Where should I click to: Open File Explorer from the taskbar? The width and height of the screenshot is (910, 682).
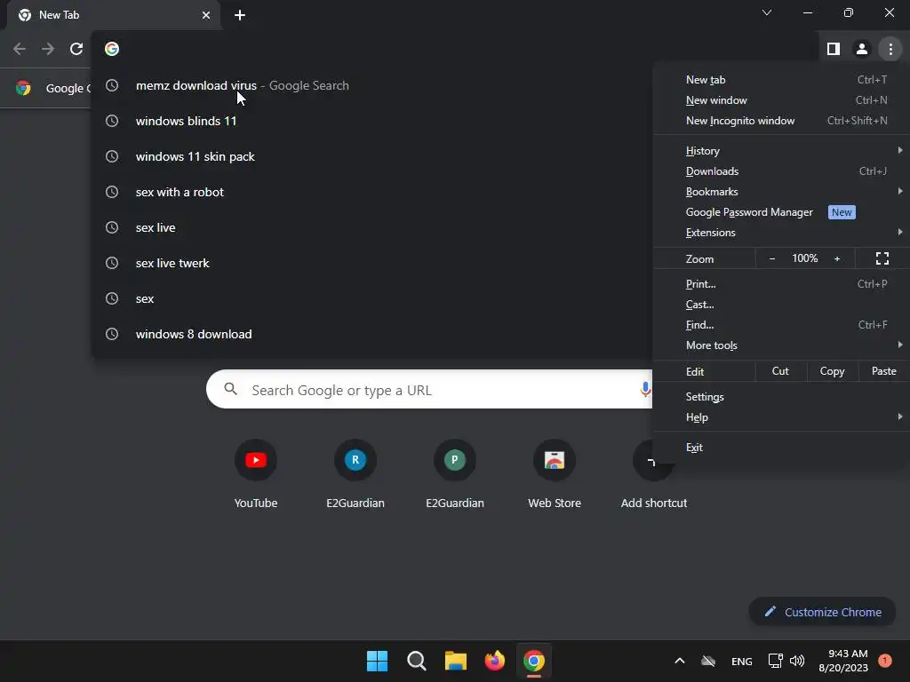pos(456,661)
